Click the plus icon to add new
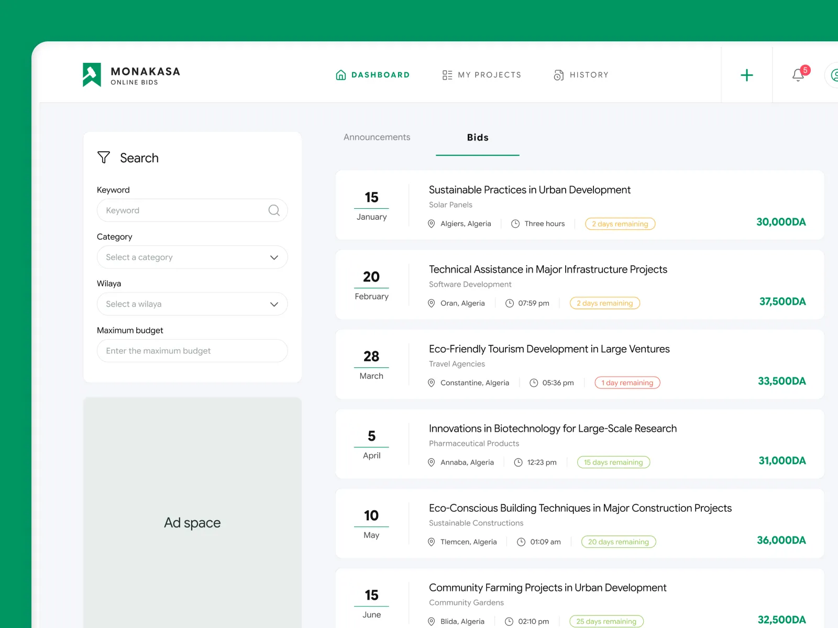The image size is (838, 628). point(746,75)
